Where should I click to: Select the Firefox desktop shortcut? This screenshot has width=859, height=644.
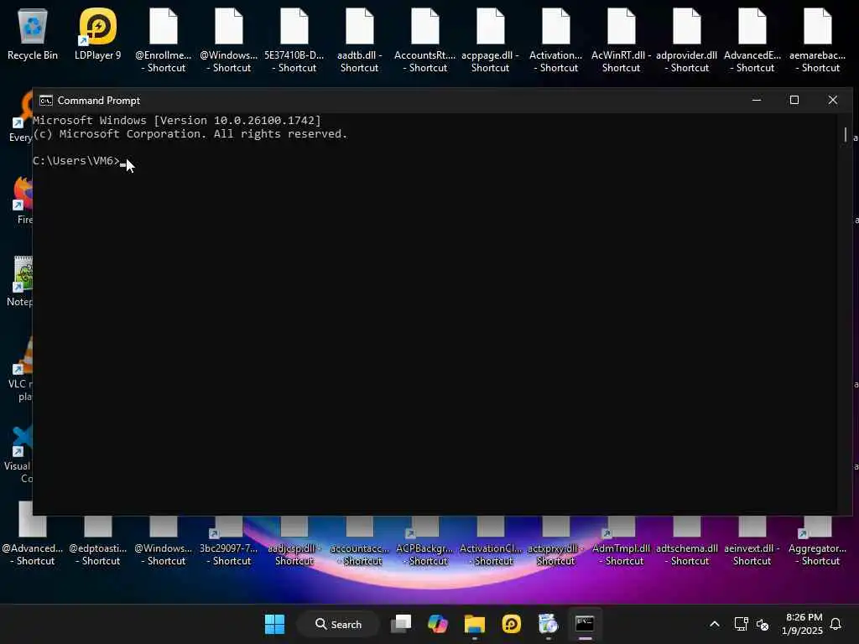tap(22, 200)
